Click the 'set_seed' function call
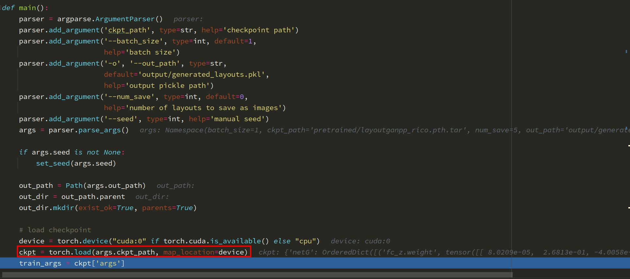 point(53,163)
